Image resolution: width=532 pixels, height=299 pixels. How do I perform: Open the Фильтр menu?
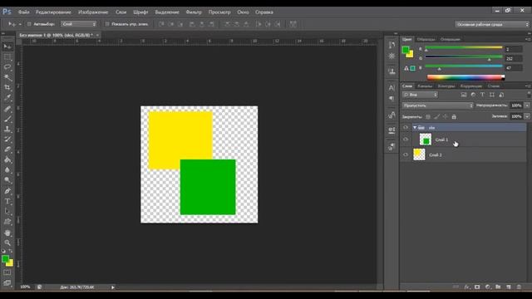[x=194, y=12]
